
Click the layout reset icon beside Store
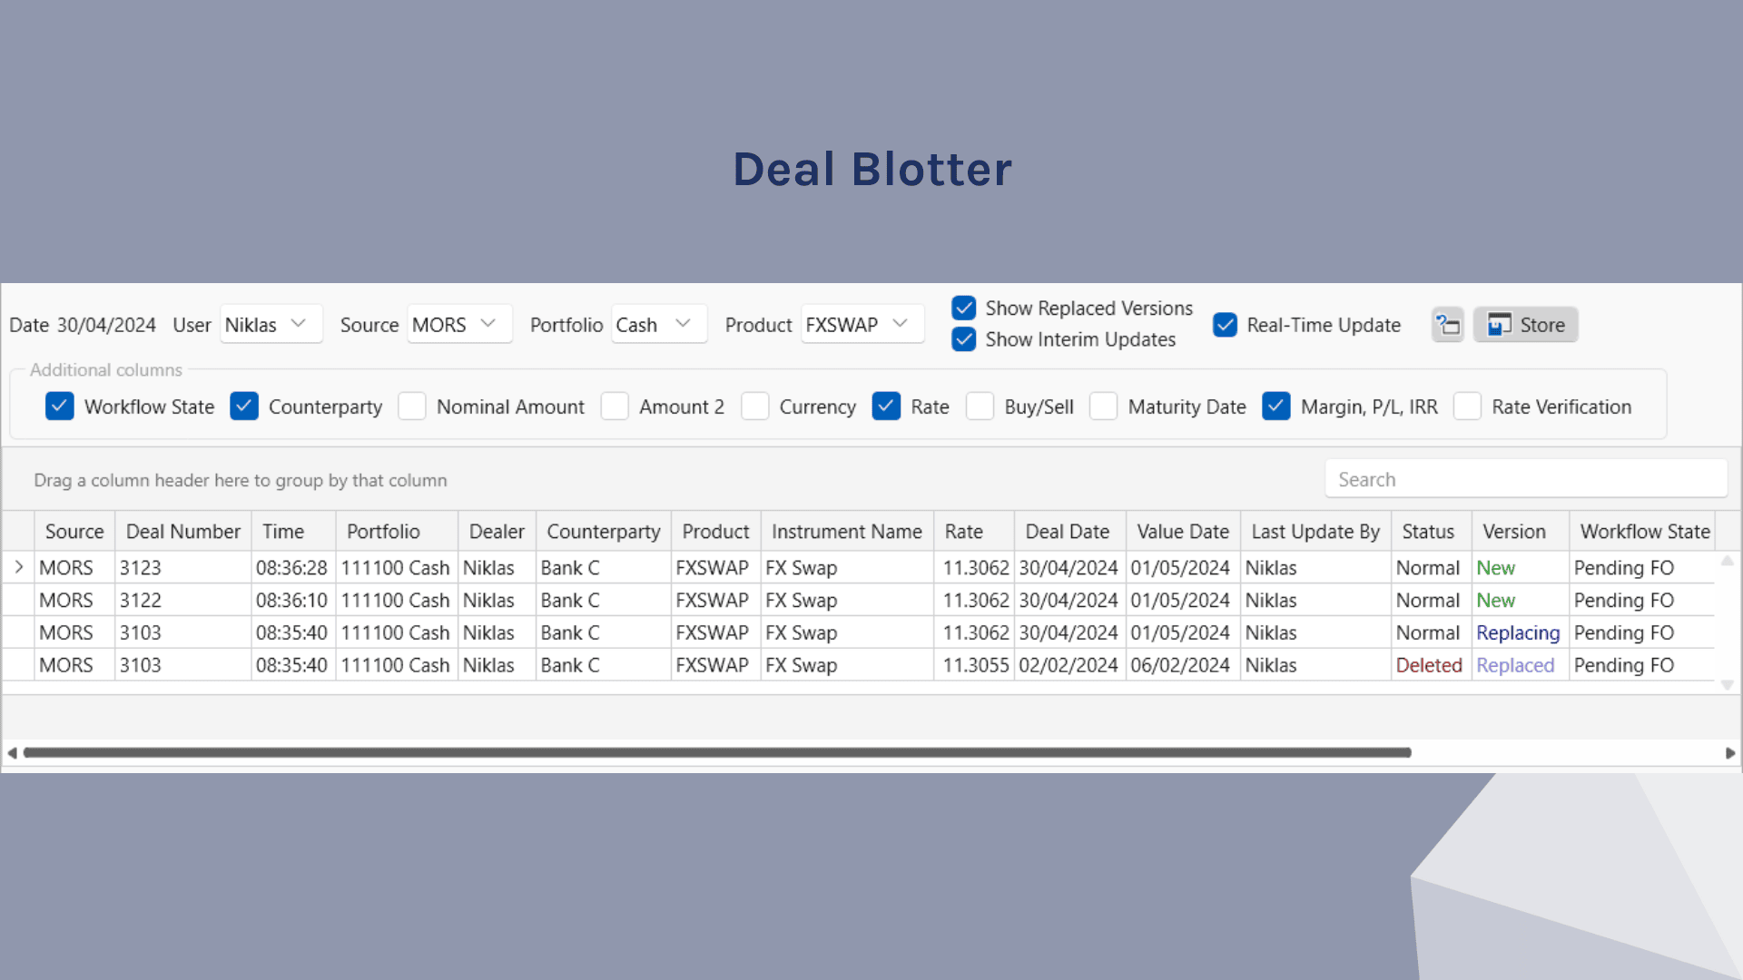point(1448,325)
